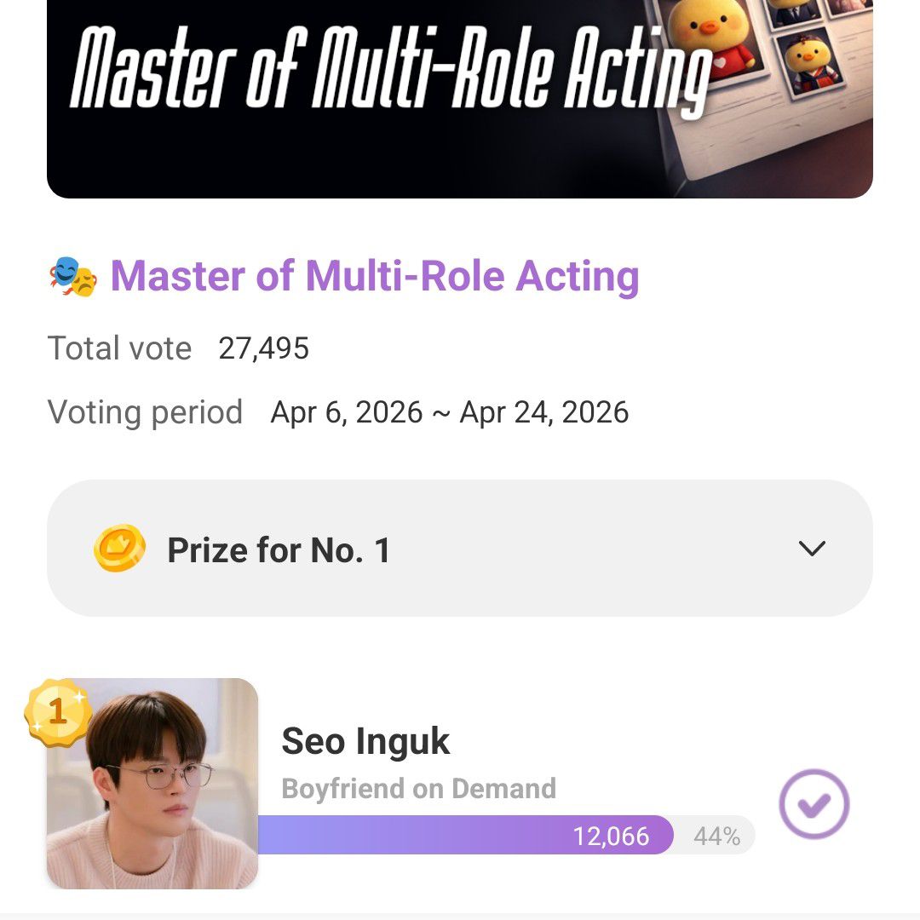Select the Boyfriend on Demand label
The image size is (920, 920).
(x=419, y=788)
